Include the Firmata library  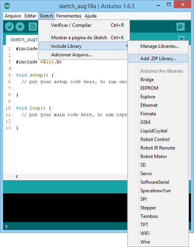(x=158, y=114)
